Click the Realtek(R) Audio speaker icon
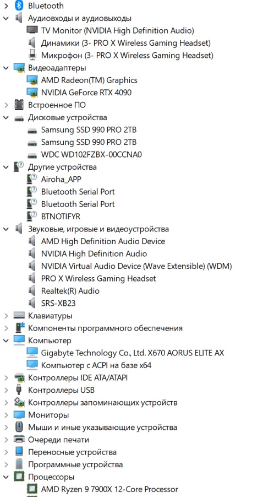 click(x=32, y=291)
